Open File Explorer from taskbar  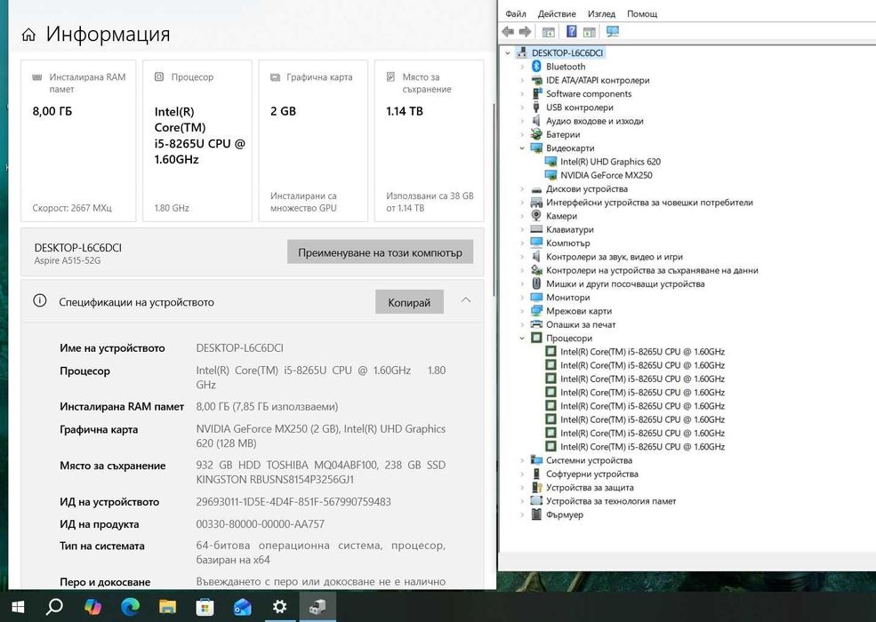click(x=167, y=606)
